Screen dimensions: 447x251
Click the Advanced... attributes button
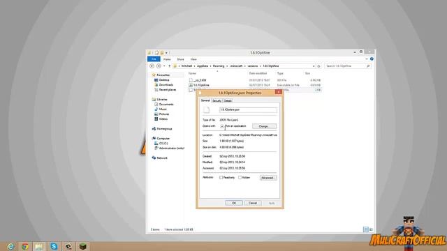pos(268,178)
